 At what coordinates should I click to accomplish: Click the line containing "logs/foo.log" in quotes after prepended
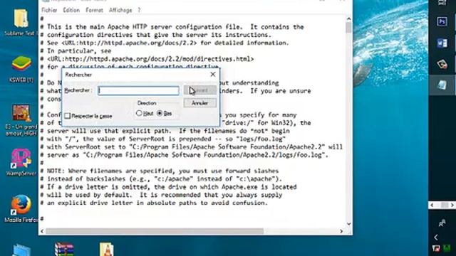click(163, 139)
